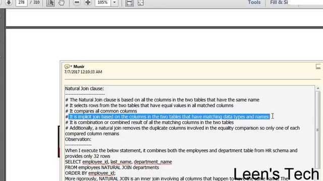Viewport: 323px width, 181px height.
Task: Click the line beginning 'Additionally, a natural join removes'
Action: point(183,131)
